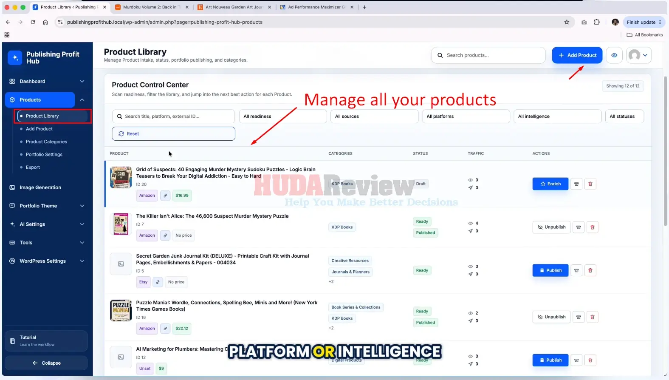Image resolution: width=669 pixels, height=380 pixels.
Task: Click the Puzzle Mania cover thumbnail
Action: pos(121,311)
